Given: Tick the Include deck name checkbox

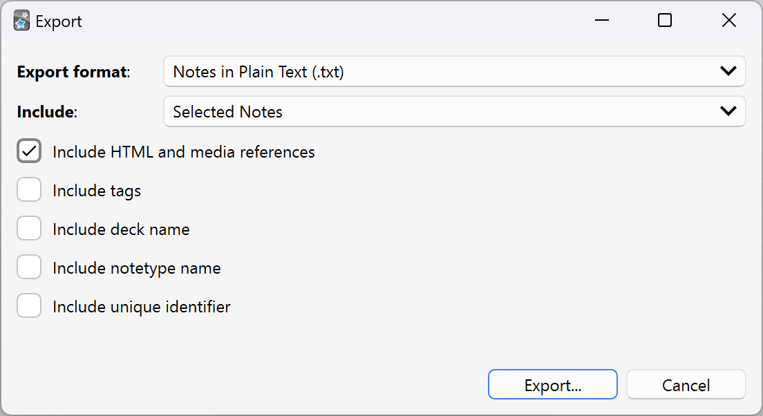Looking at the screenshot, I should click(x=29, y=229).
